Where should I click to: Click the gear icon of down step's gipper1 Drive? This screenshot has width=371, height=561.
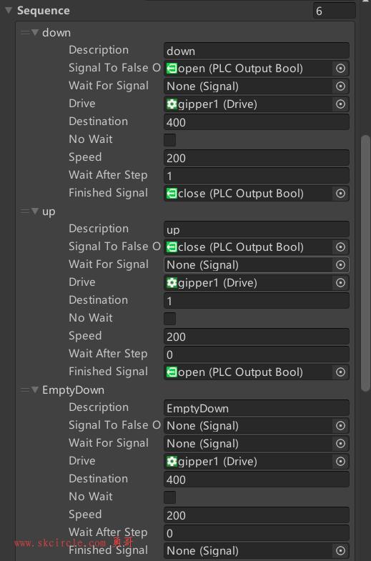click(172, 104)
